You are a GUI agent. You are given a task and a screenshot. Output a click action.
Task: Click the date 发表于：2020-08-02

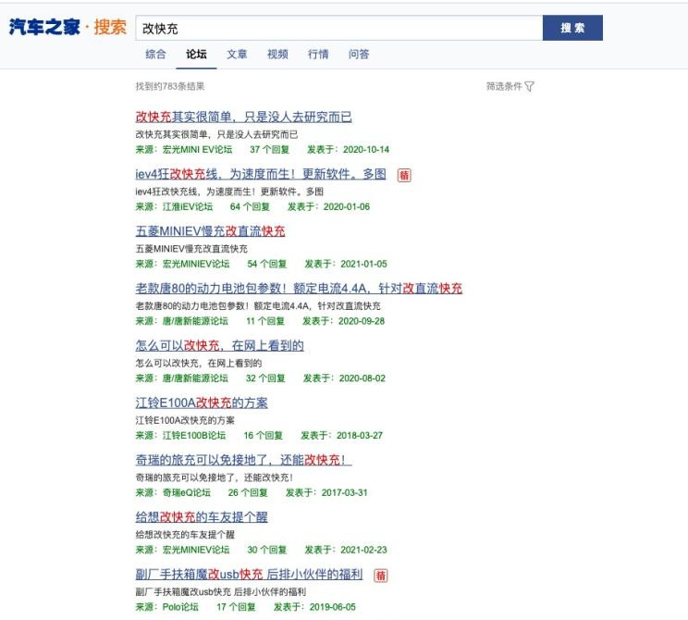(x=344, y=378)
